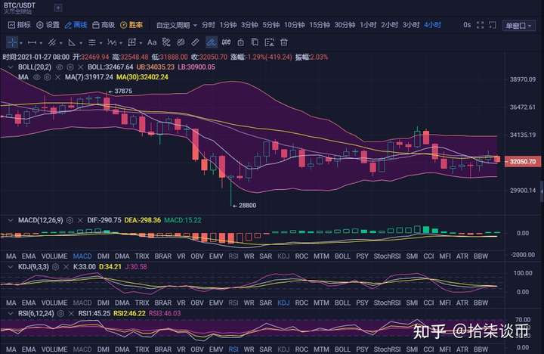Open the 指标 indicators button

click(20, 25)
